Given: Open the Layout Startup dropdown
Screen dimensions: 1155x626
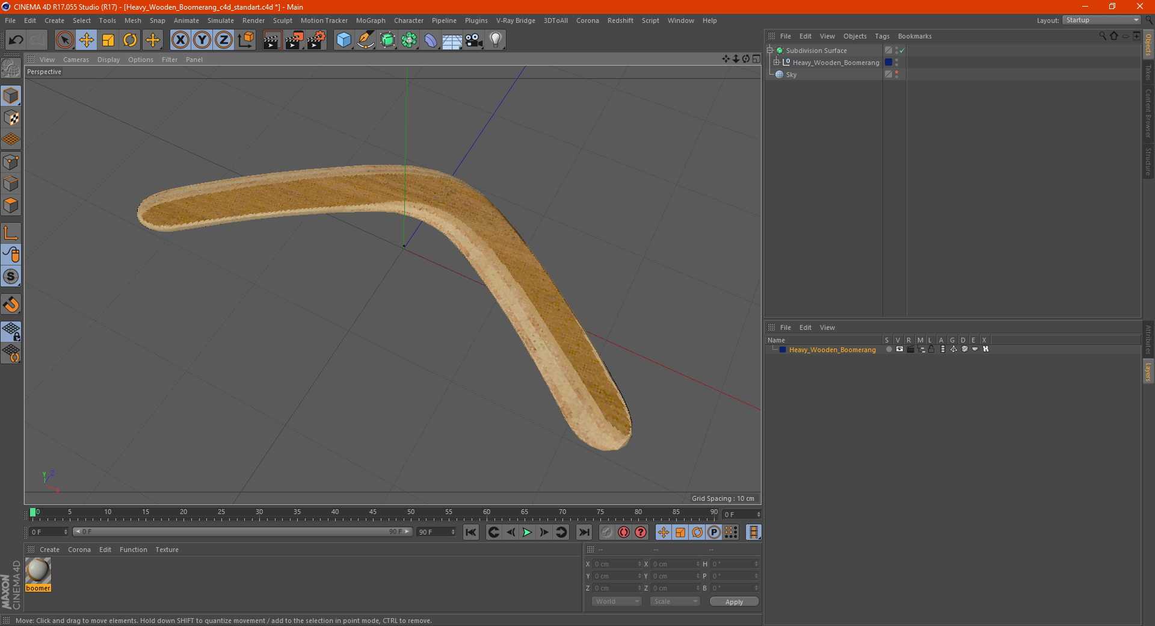Looking at the screenshot, I should (x=1102, y=20).
